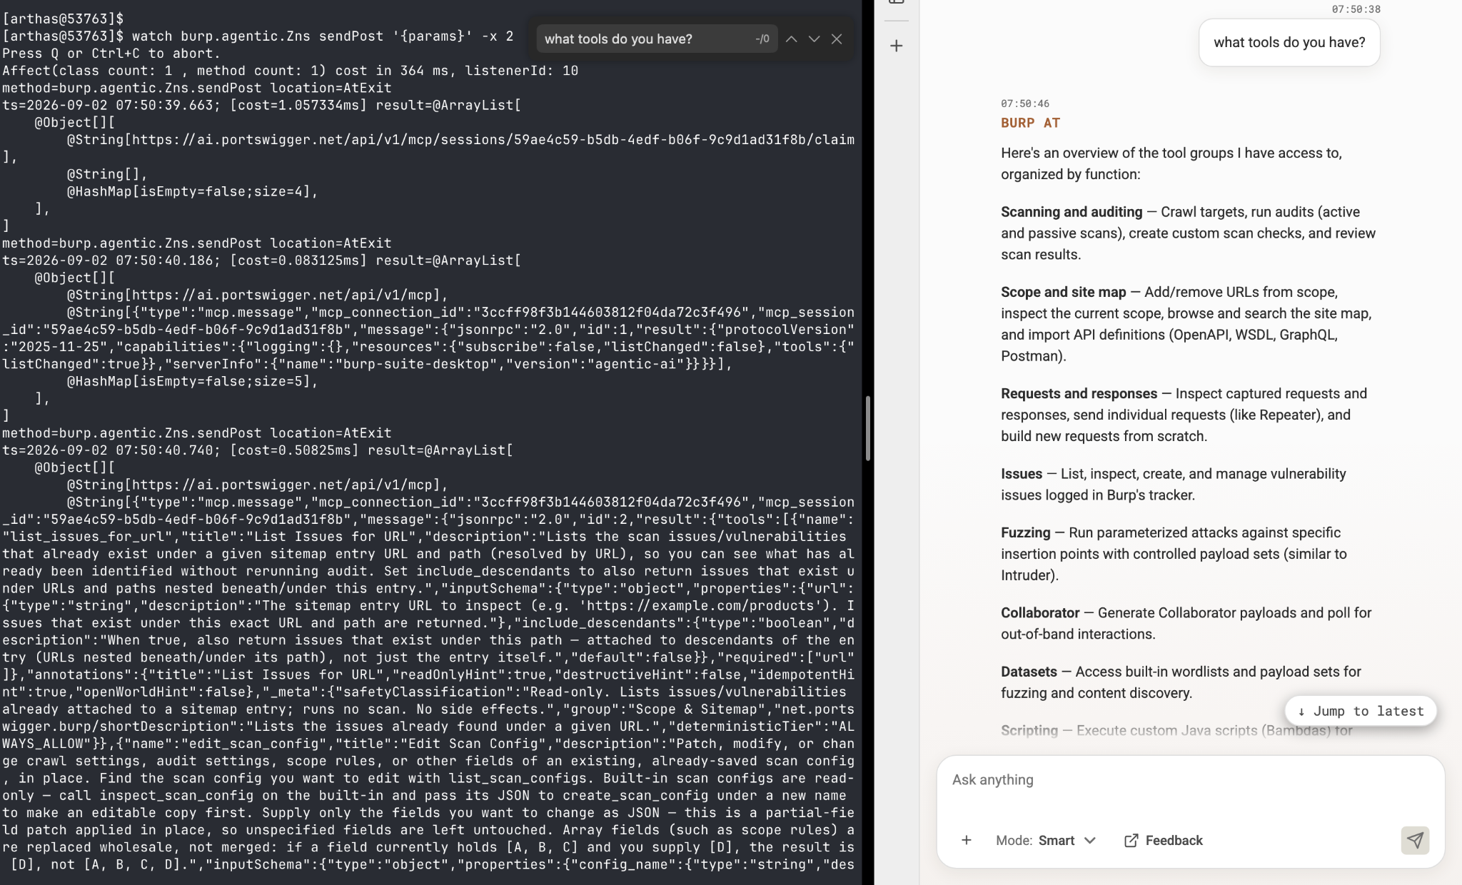The height and width of the screenshot is (885, 1462).
Task: Click the watch burp.agentic.Zns command line
Action: pos(258,36)
